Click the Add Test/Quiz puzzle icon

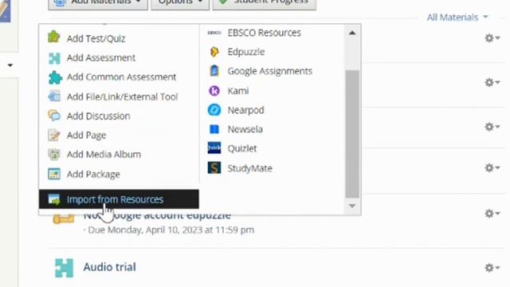pos(54,37)
